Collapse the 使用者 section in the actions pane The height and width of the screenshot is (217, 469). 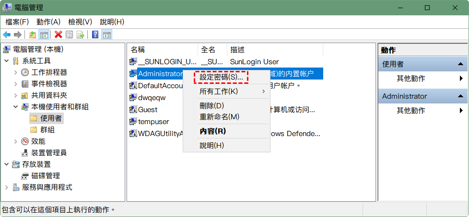click(x=460, y=64)
